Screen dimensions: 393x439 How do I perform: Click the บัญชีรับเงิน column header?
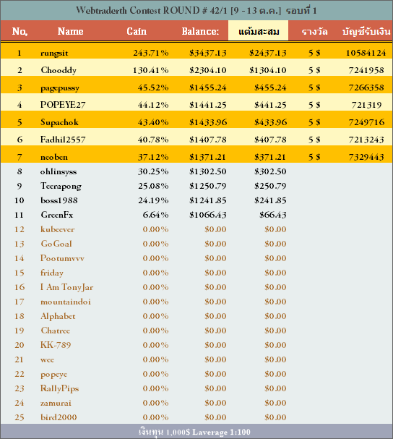tap(366, 31)
